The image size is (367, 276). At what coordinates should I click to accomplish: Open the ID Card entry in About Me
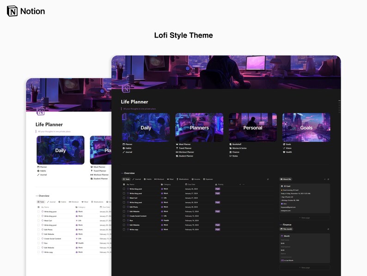point(305,198)
